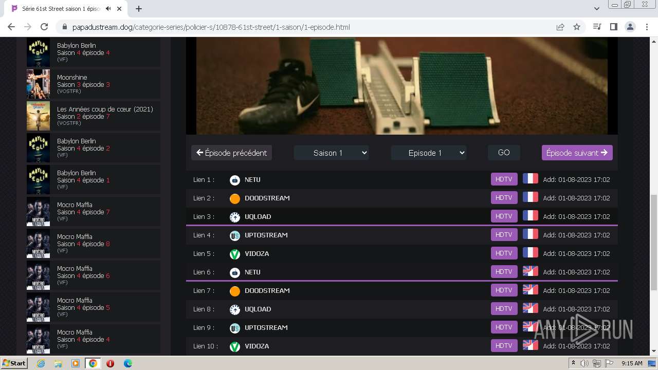Go back using browser back arrow
The image size is (658, 370).
(11, 27)
